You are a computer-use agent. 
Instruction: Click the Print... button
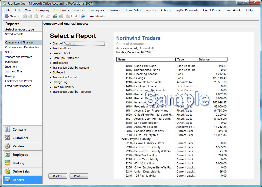[79, 176]
